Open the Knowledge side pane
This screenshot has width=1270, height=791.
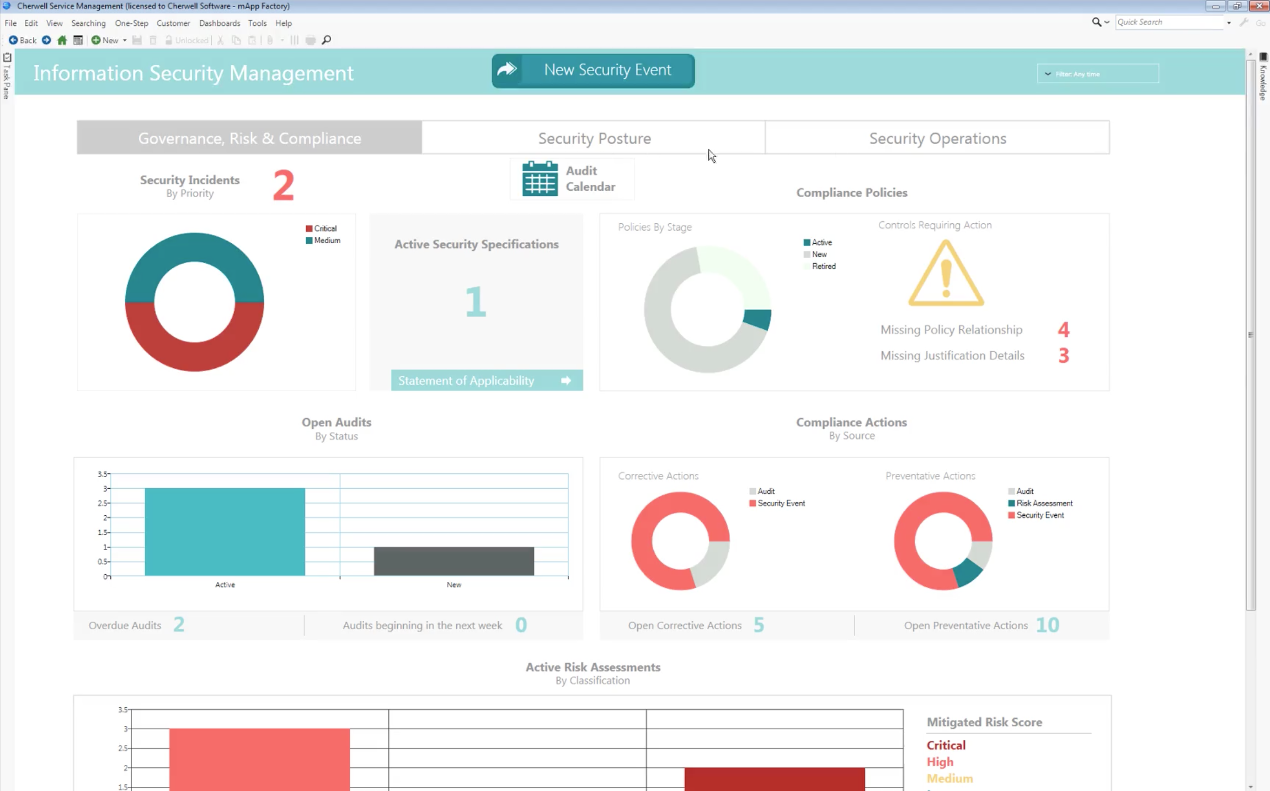[x=1263, y=76]
